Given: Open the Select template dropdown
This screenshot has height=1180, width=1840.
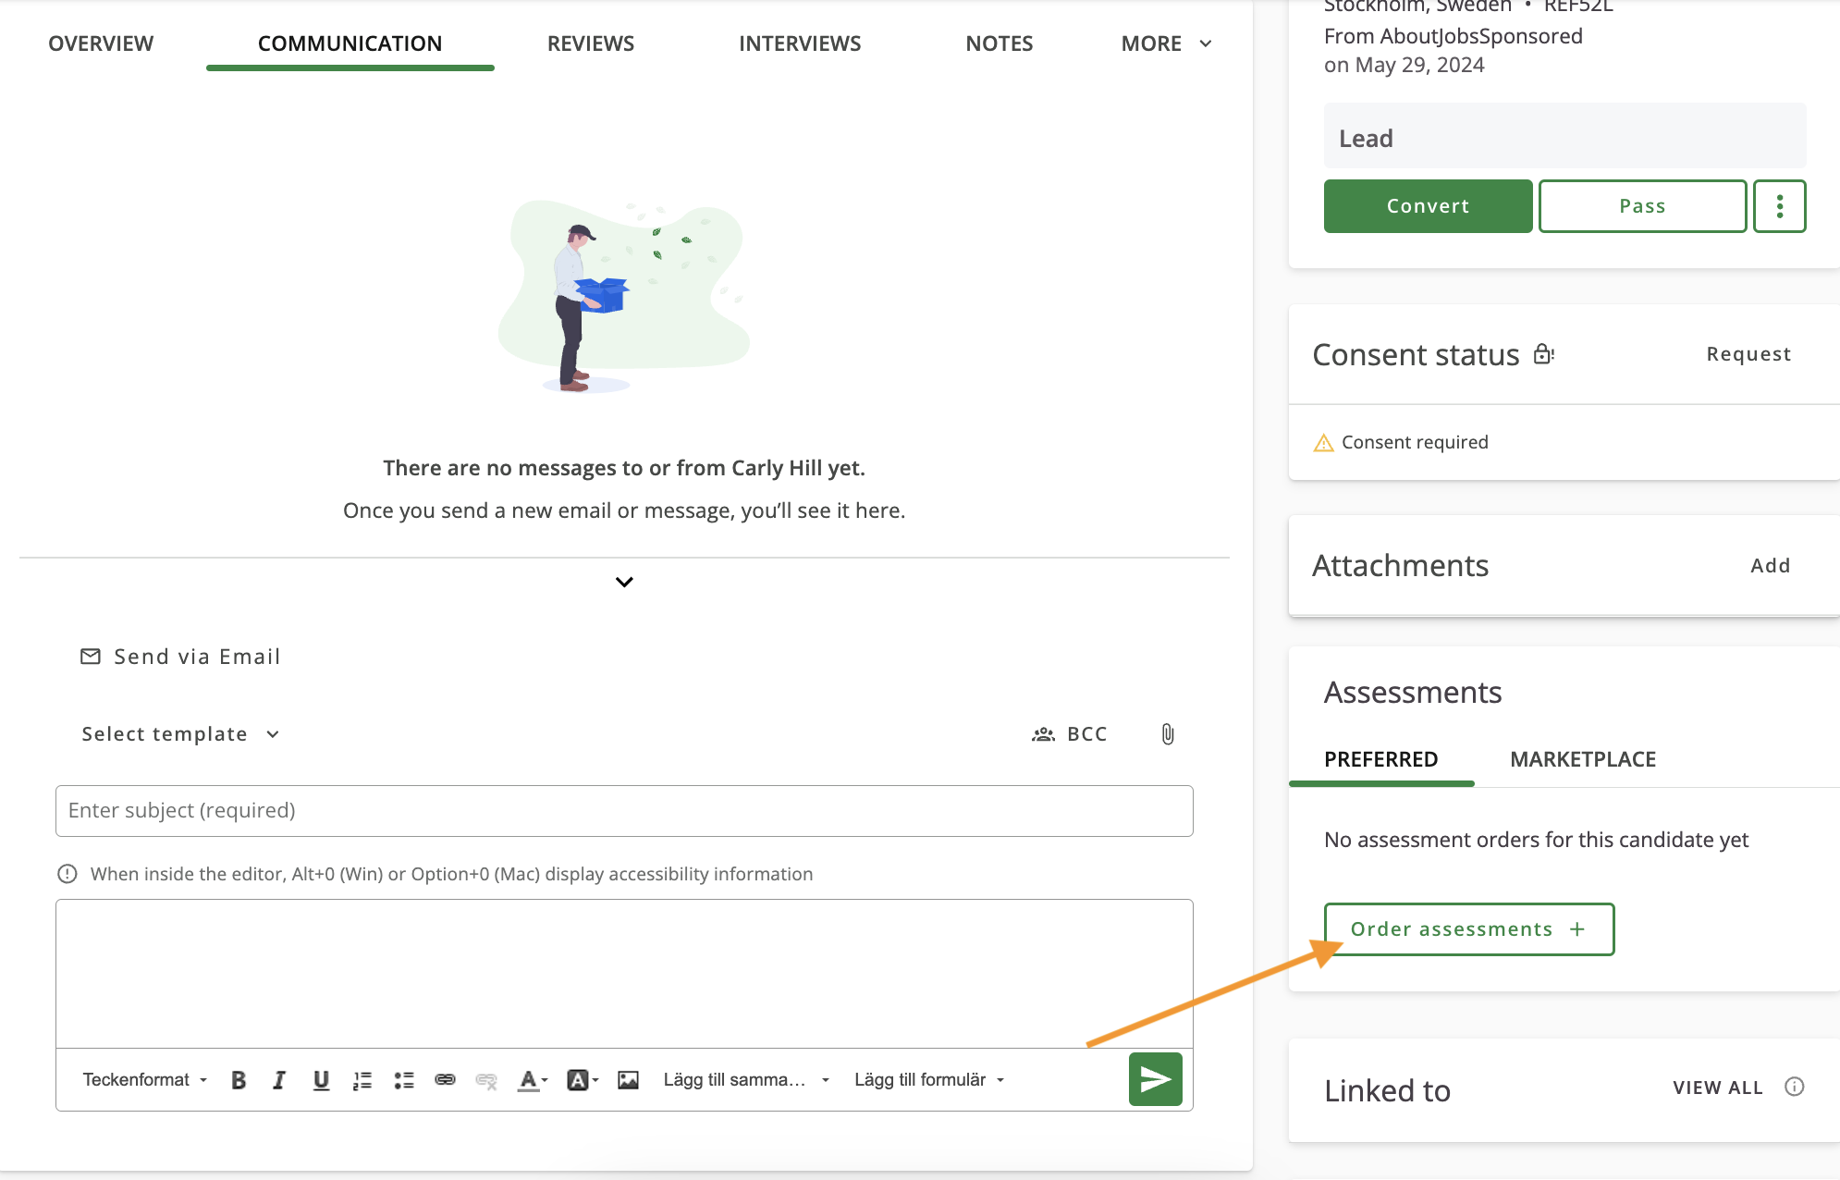Looking at the screenshot, I should [x=180, y=733].
